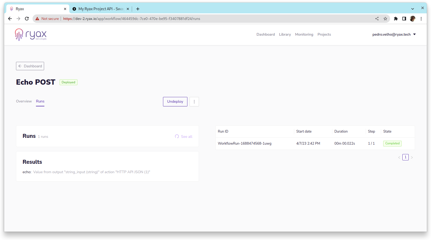Switch to the Overview tab

tap(24, 101)
